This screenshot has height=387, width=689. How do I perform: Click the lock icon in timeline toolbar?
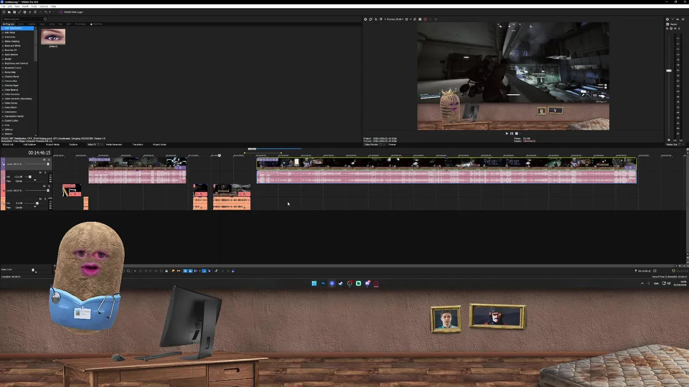coord(166,271)
